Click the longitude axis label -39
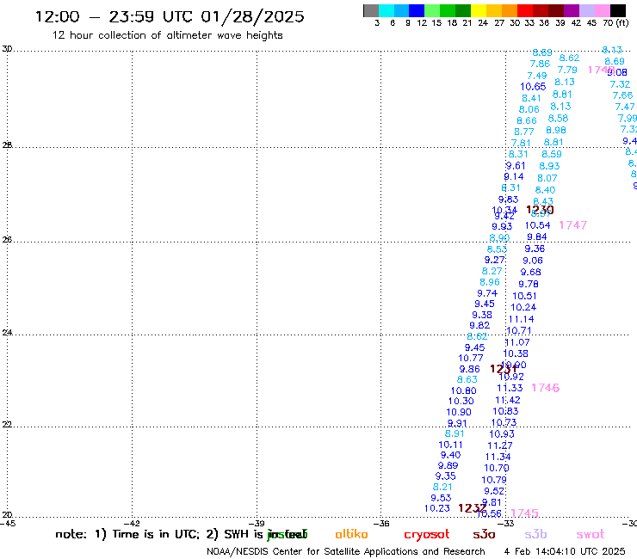 257,524
